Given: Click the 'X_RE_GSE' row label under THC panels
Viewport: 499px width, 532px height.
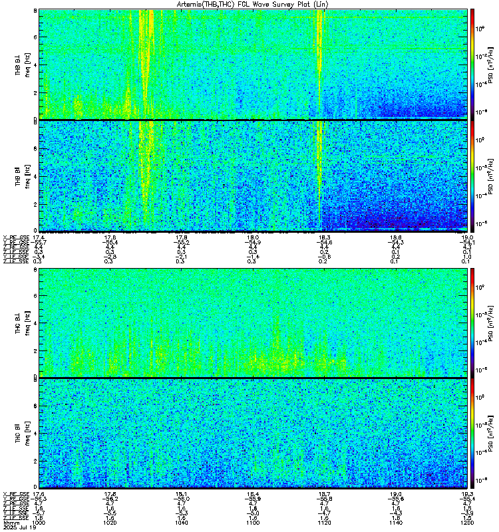Looking at the screenshot, I should click(x=16, y=494).
